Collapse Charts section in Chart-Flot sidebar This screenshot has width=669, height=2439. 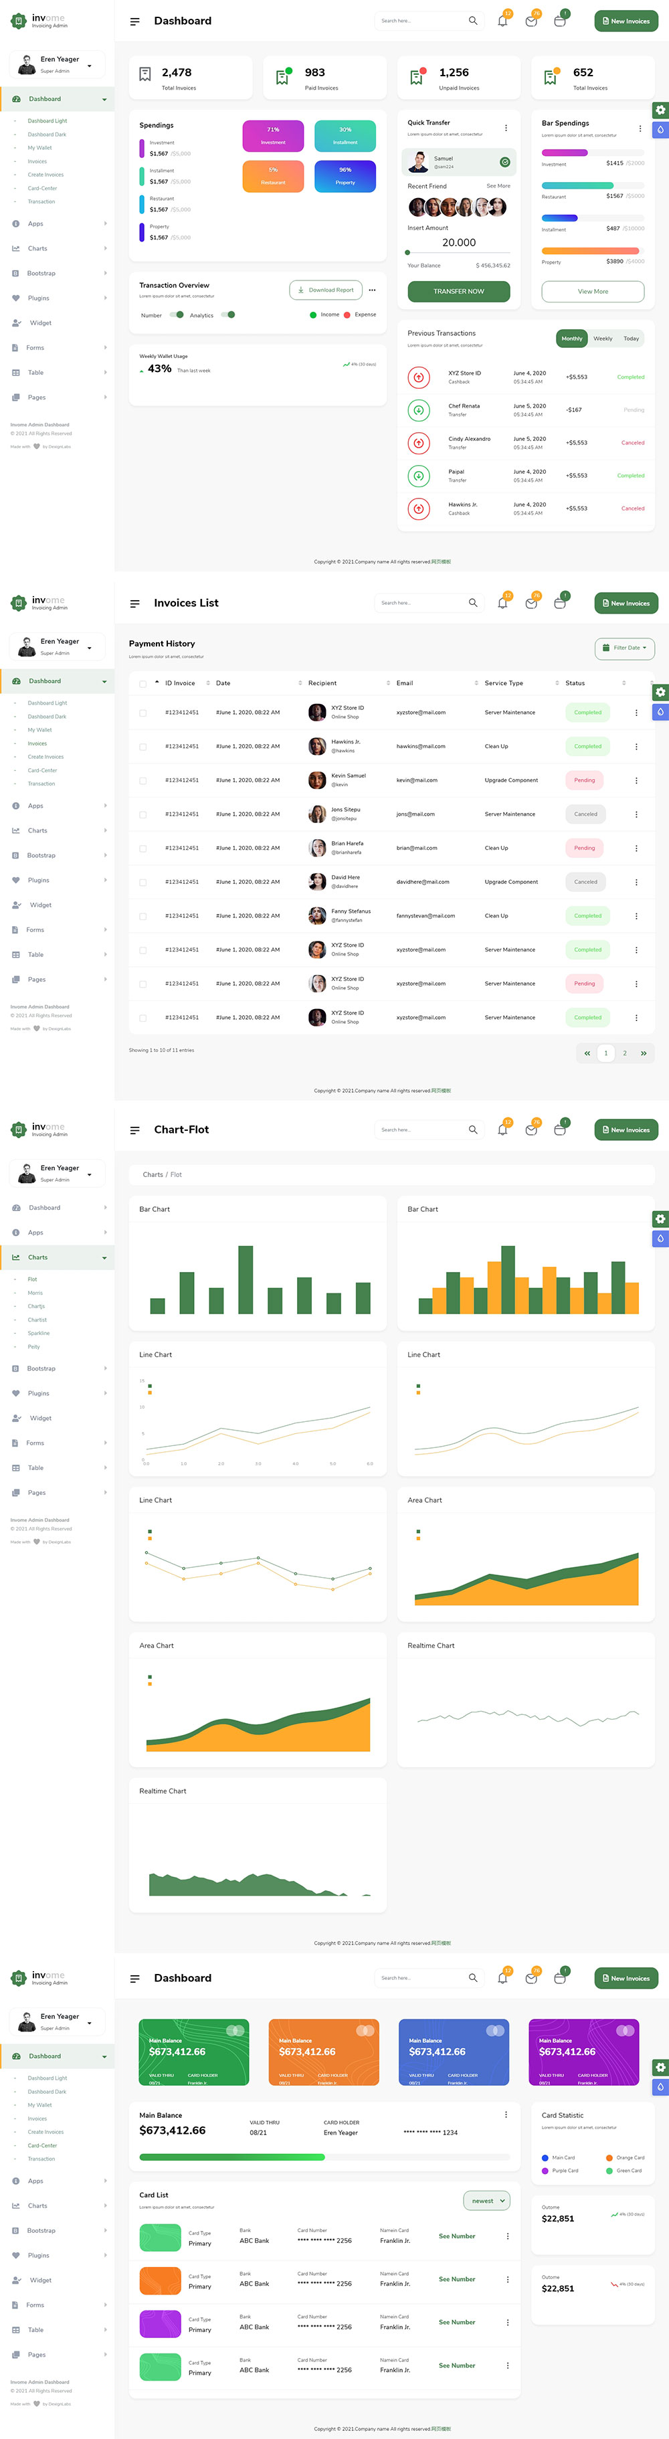click(x=57, y=1257)
